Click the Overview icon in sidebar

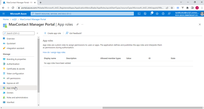(4, 39)
